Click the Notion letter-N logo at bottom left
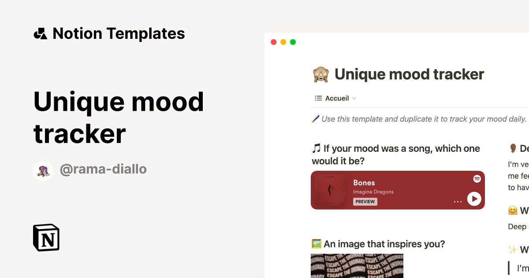Viewport: 529px width, 278px height. pyautogui.click(x=46, y=237)
